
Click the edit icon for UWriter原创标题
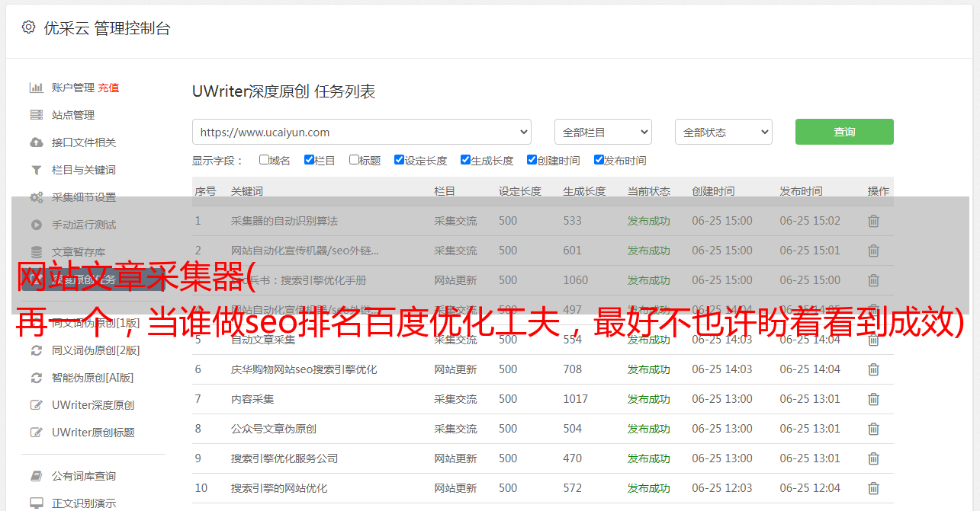click(x=36, y=433)
